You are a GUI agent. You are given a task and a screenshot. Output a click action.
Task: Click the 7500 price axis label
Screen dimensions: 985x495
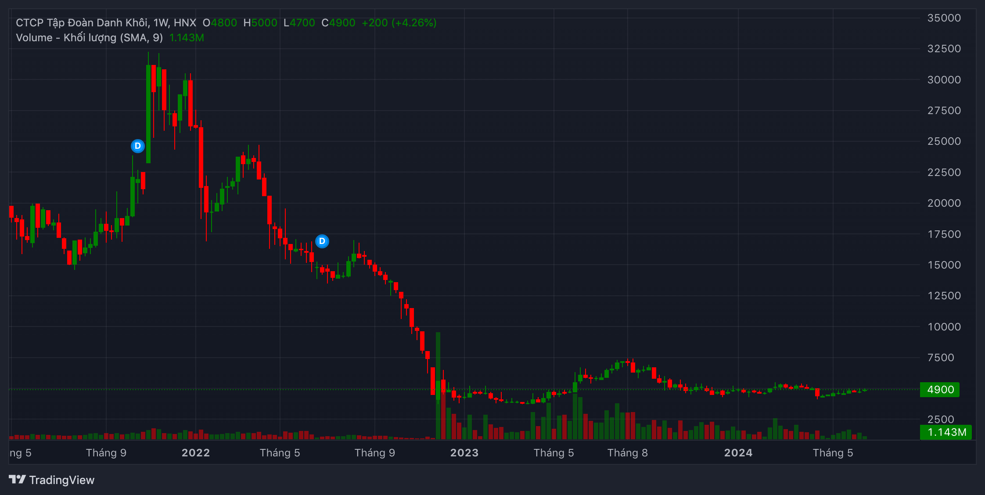tap(941, 358)
